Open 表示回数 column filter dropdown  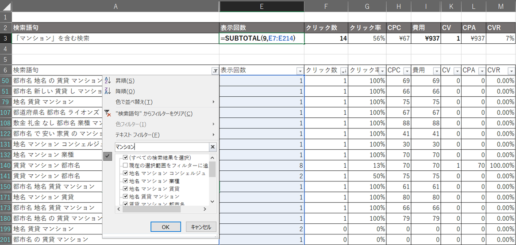click(x=300, y=71)
